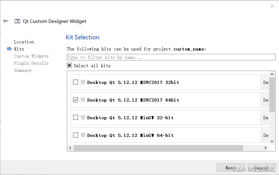Click the Desktop Qt 5.12.12 MinGW 32-bit label
Screen dimensions: 279x175
130,117
